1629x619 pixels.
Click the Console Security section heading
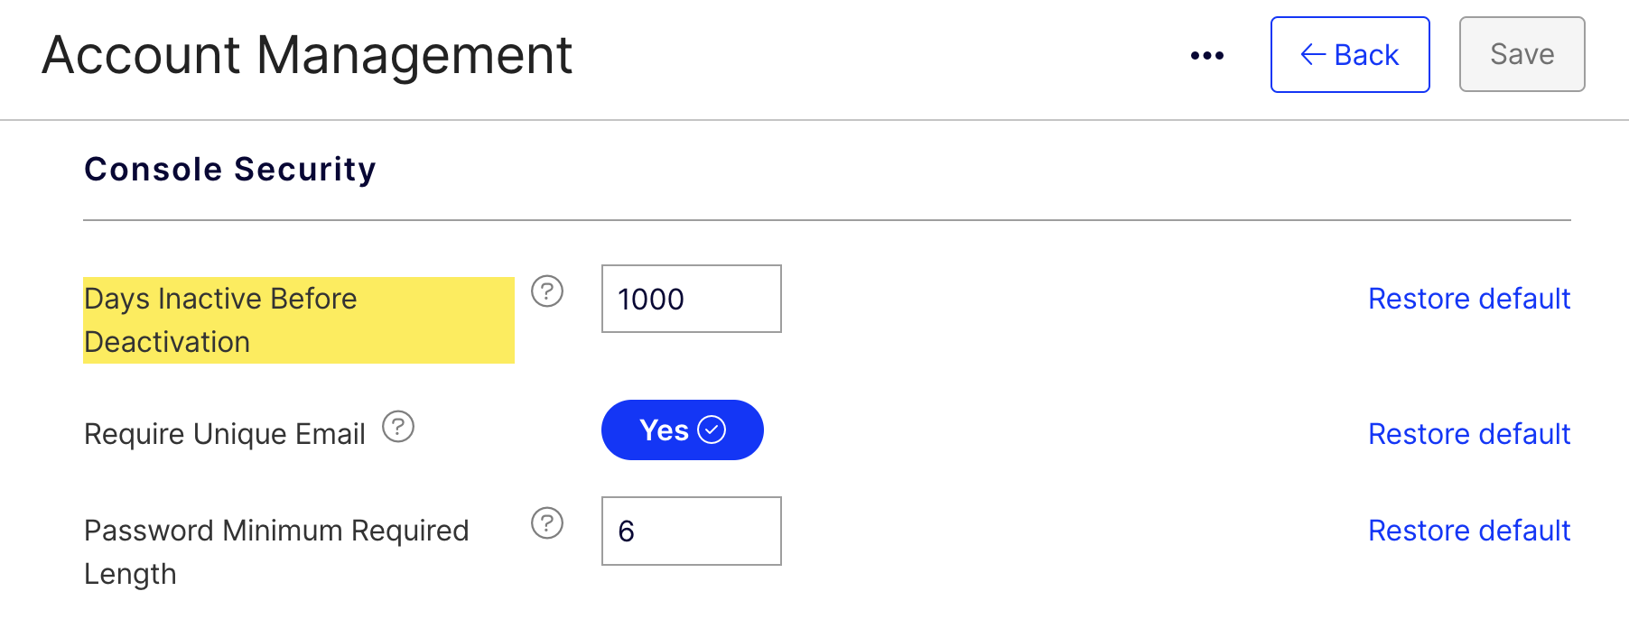(x=230, y=170)
